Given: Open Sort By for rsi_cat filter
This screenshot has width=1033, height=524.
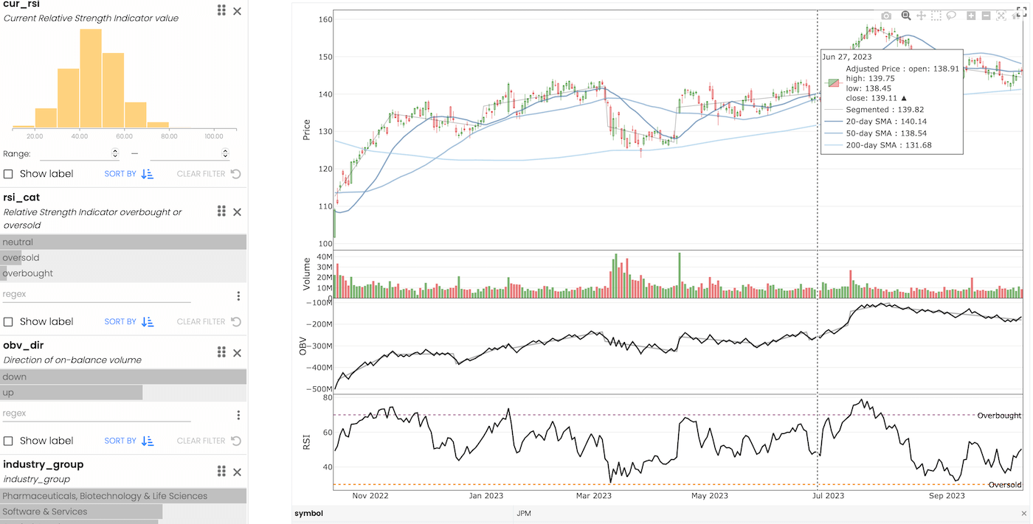Looking at the screenshot, I should point(129,322).
